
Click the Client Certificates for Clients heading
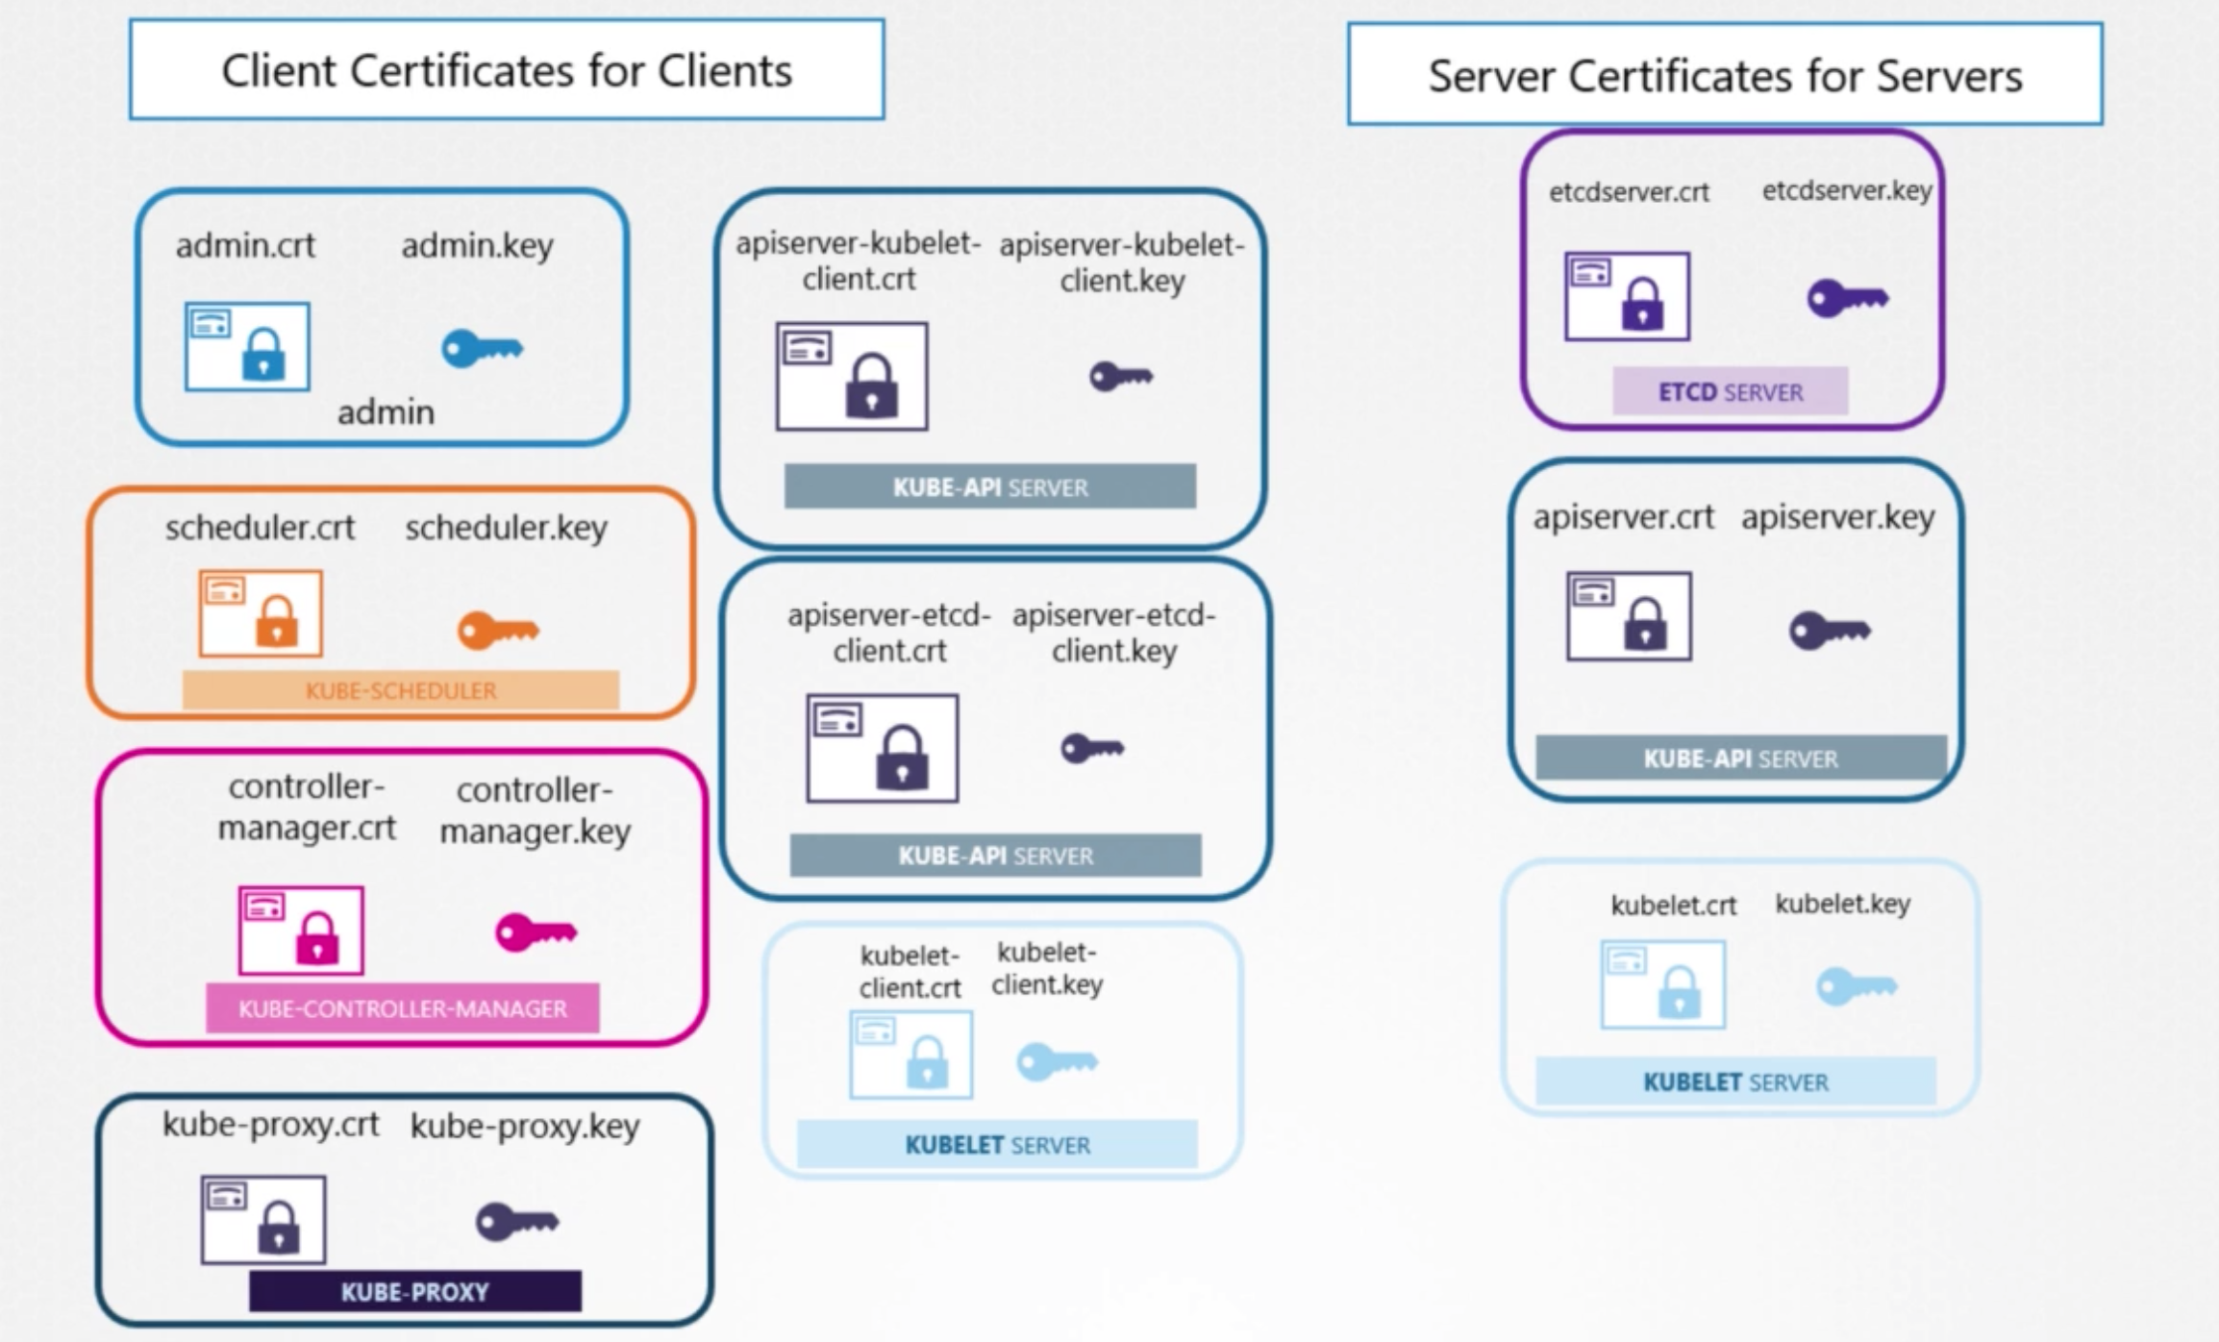(507, 70)
